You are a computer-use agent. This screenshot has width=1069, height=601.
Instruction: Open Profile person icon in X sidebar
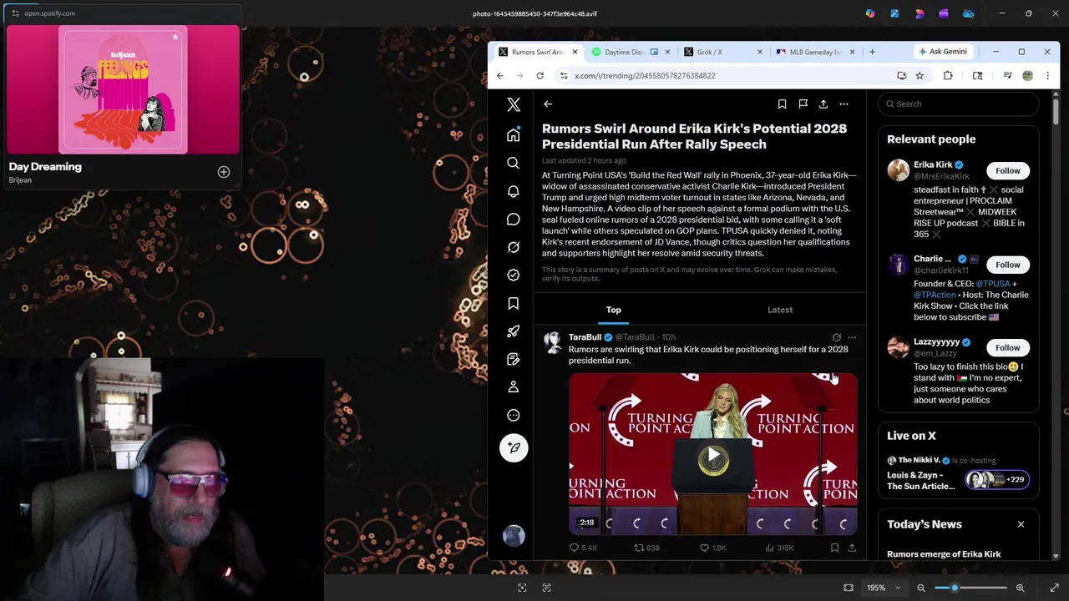click(x=514, y=387)
